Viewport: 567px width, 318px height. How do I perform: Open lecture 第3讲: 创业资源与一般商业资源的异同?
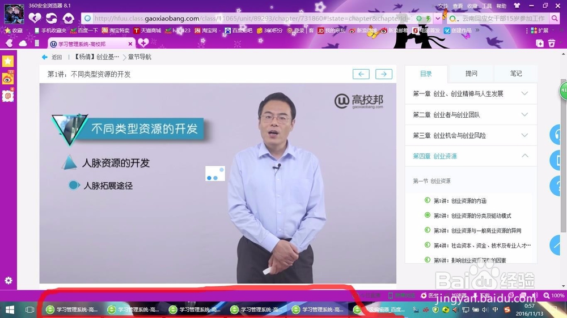(477, 230)
